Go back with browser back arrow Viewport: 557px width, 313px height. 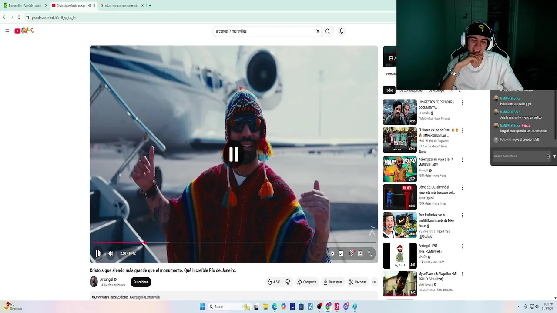click(x=4, y=17)
